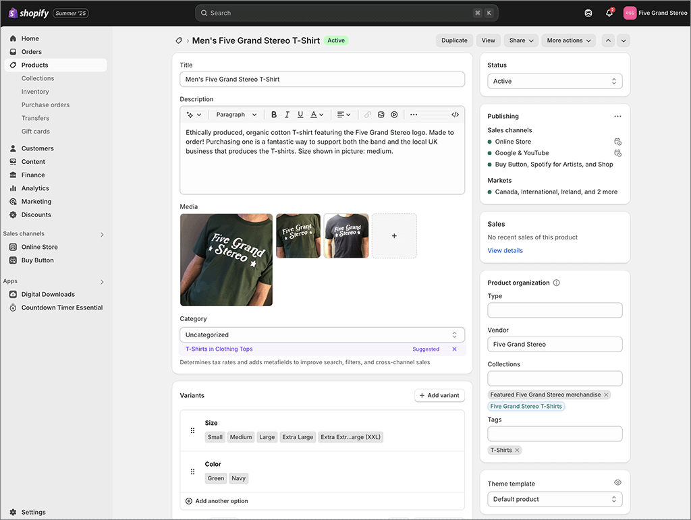The width and height of the screenshot is (691, 520).
Task: Open the Category dropdown
Action: 322,335
